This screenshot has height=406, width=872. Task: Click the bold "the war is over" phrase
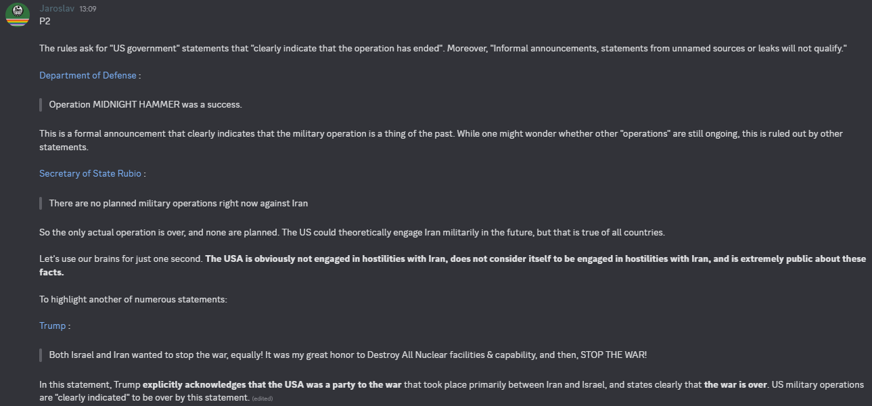pos(736,384)
